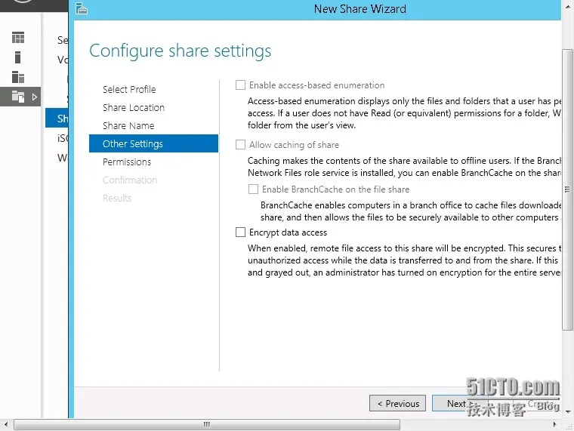Select the Local Server icon in sidebar
Viewport: 574px width, 431px height.
point(17,57)
